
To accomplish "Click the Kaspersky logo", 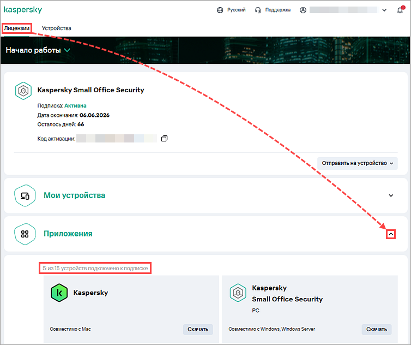I will click(23, 10).
